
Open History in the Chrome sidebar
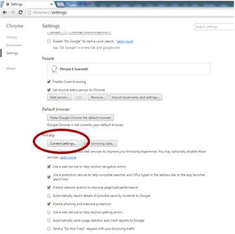click(x=12, y=37)
